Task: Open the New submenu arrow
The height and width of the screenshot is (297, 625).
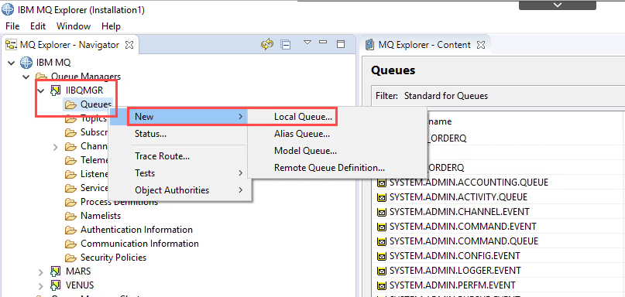Action: tap(240, 117)
